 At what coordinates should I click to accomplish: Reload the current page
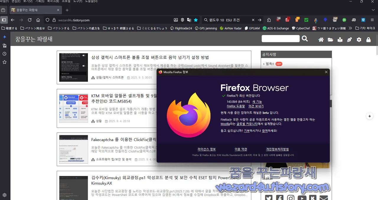click(30, 20)
